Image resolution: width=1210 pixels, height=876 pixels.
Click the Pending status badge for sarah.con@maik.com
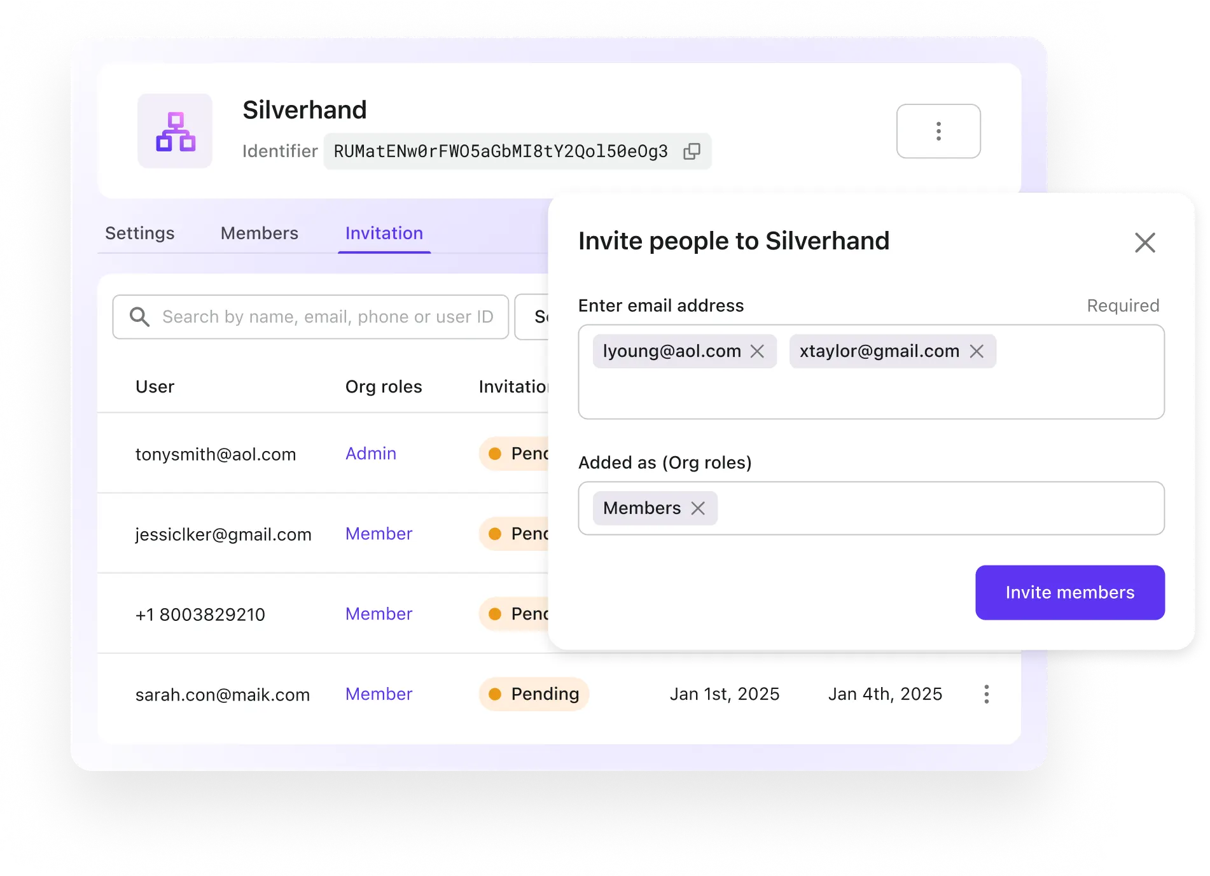coord(534,694)
